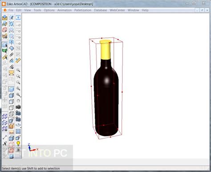This screenshot has height=172, width=211.
Task: Open the rotate view flyout tool
Action: [x=18, y=125]
